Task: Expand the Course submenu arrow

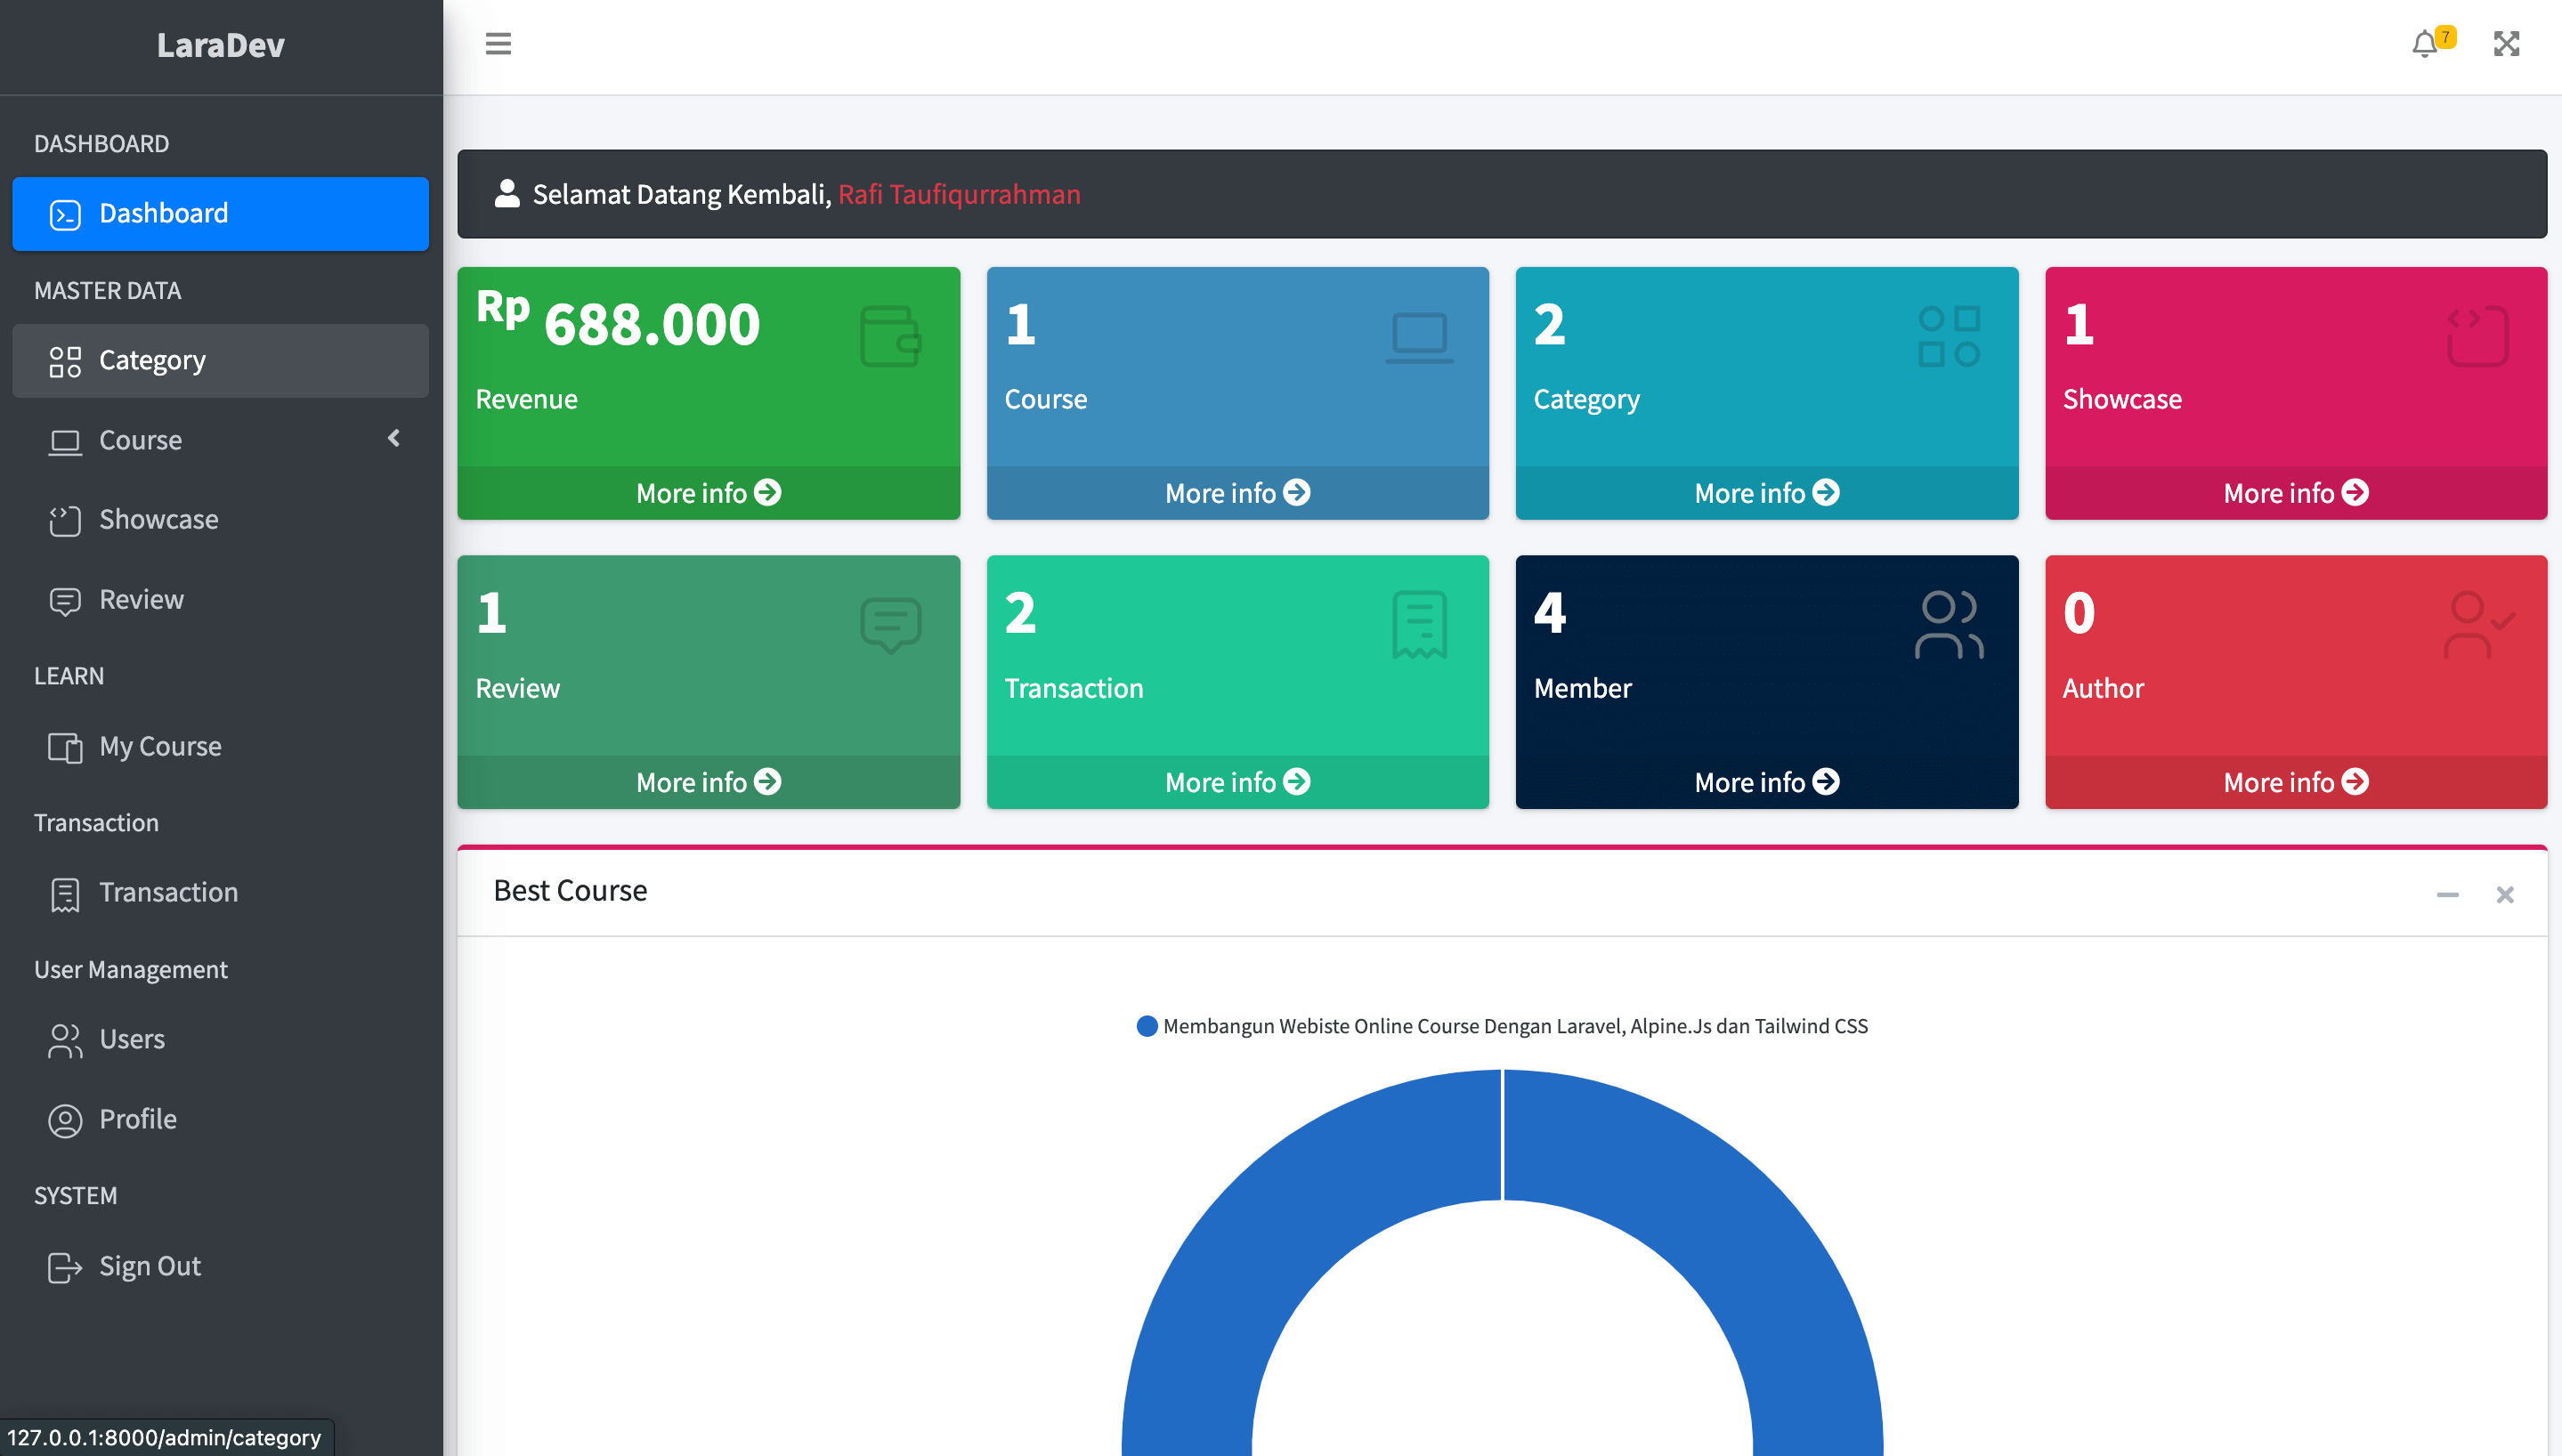Action: click(x=394, y=438)
